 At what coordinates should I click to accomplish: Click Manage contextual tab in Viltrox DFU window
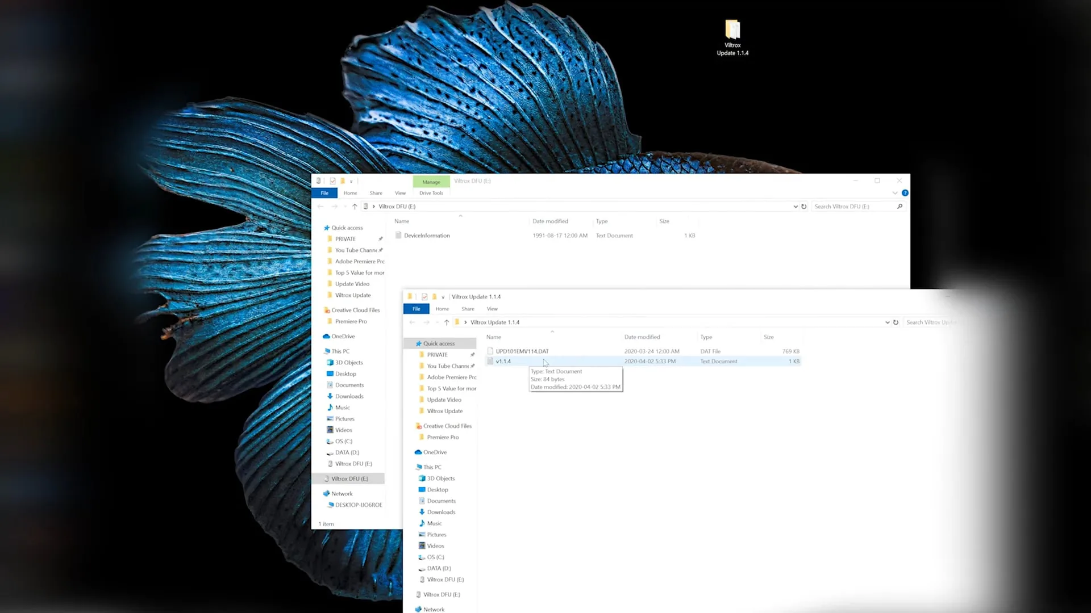pos(431,182)
